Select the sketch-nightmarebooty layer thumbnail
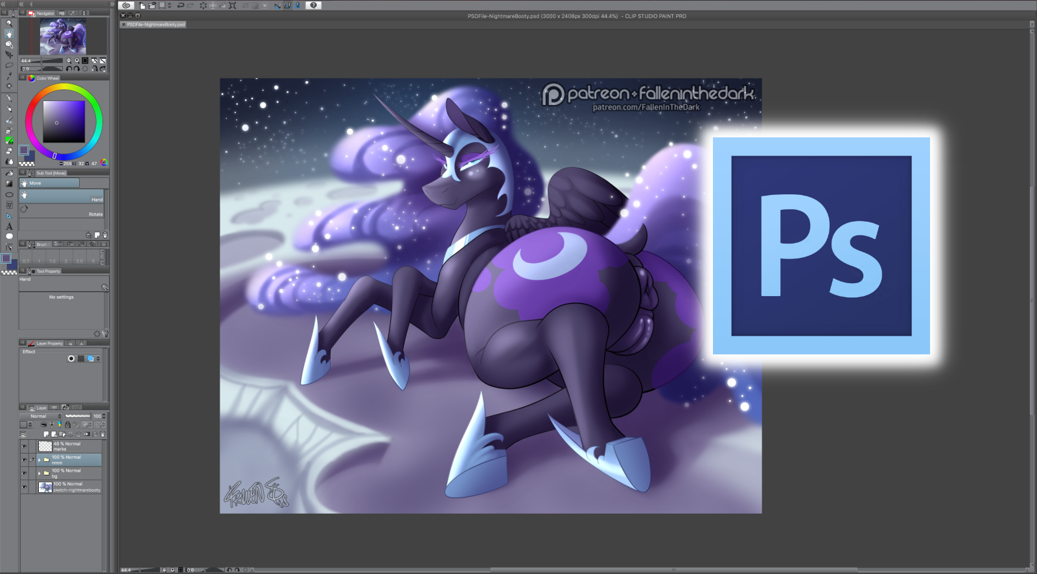This screenshot has height=574, width=1037. 45,487
